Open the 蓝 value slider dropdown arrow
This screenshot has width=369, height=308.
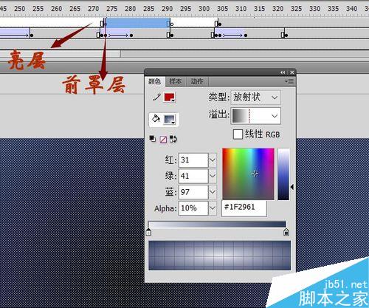click(x=213, y=192)
